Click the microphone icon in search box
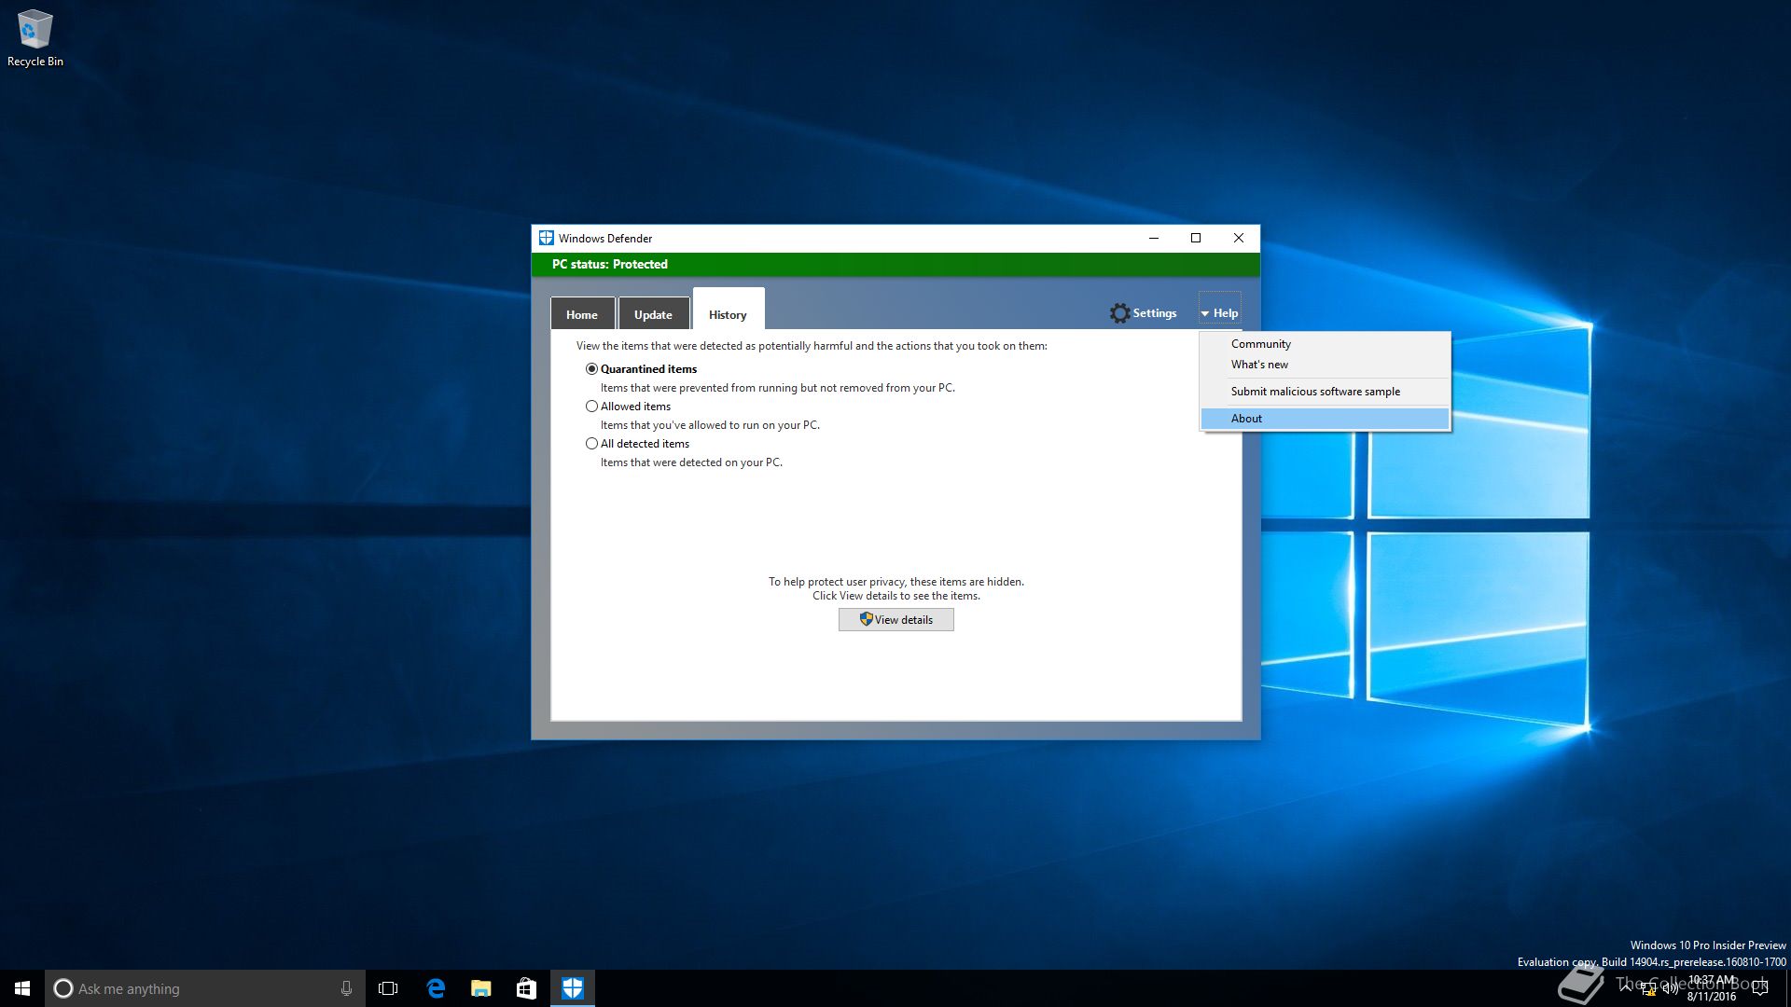Screen dimensions: 1791x1007 tap(346, 988)
